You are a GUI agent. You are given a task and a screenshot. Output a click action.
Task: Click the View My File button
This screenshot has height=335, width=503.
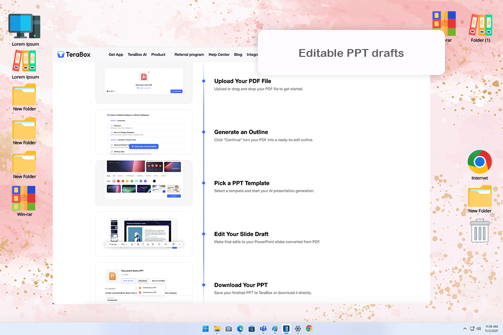click(x=128, y=281)
